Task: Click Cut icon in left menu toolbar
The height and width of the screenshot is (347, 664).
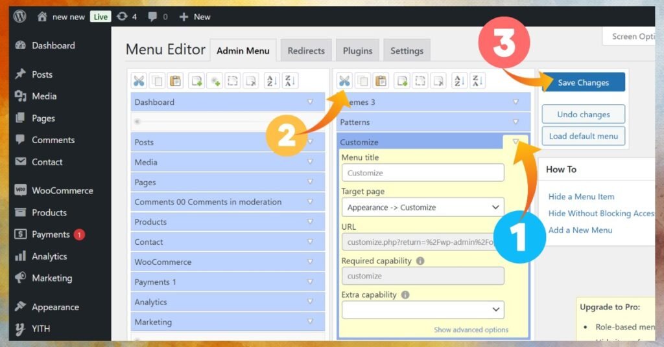Action: 139,81
